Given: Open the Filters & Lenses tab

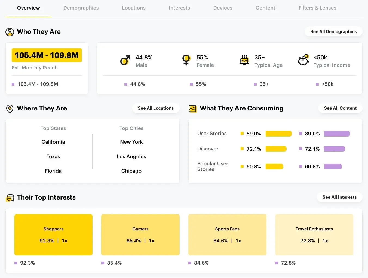Looking at the screenshot, I should click(317, 8).
